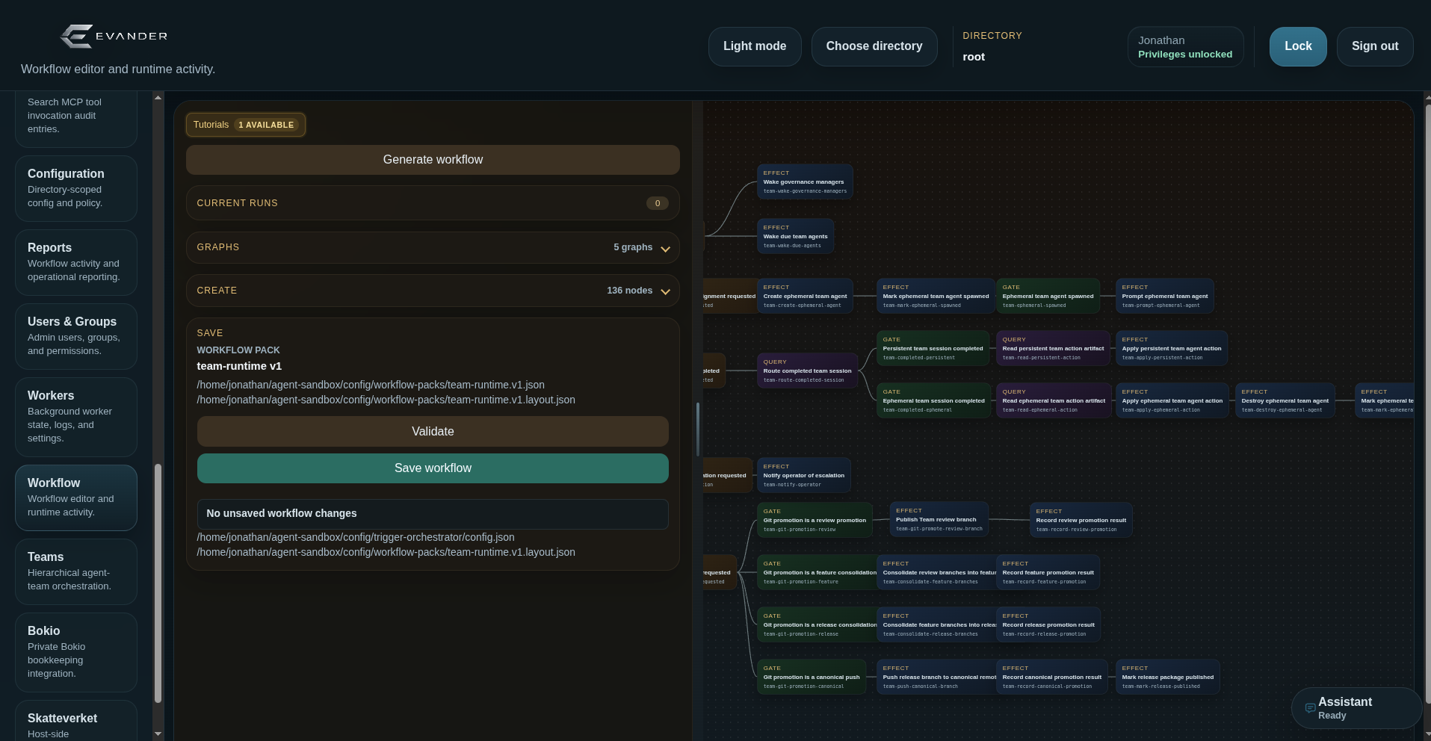Viewport: 1431px width, 741px height.
Task: Select Apply ephemeral team agent action node
Action: tap(1172, 401)
